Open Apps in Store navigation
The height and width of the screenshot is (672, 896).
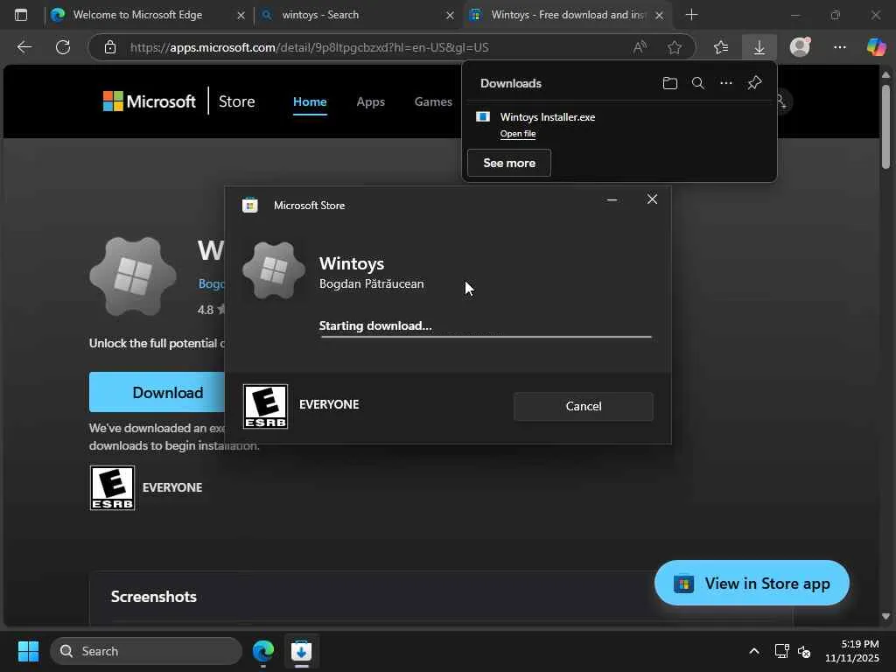pyautogui.click(x=370, y=101)
